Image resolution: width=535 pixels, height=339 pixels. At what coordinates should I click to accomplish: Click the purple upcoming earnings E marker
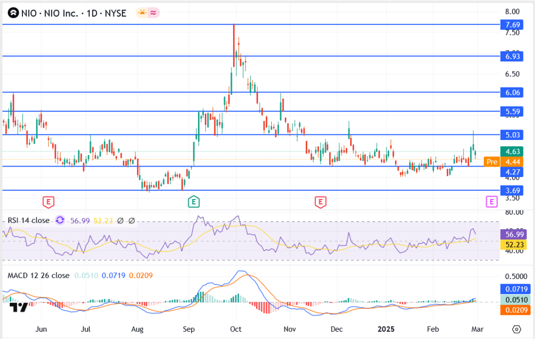(x=491, y=201)
